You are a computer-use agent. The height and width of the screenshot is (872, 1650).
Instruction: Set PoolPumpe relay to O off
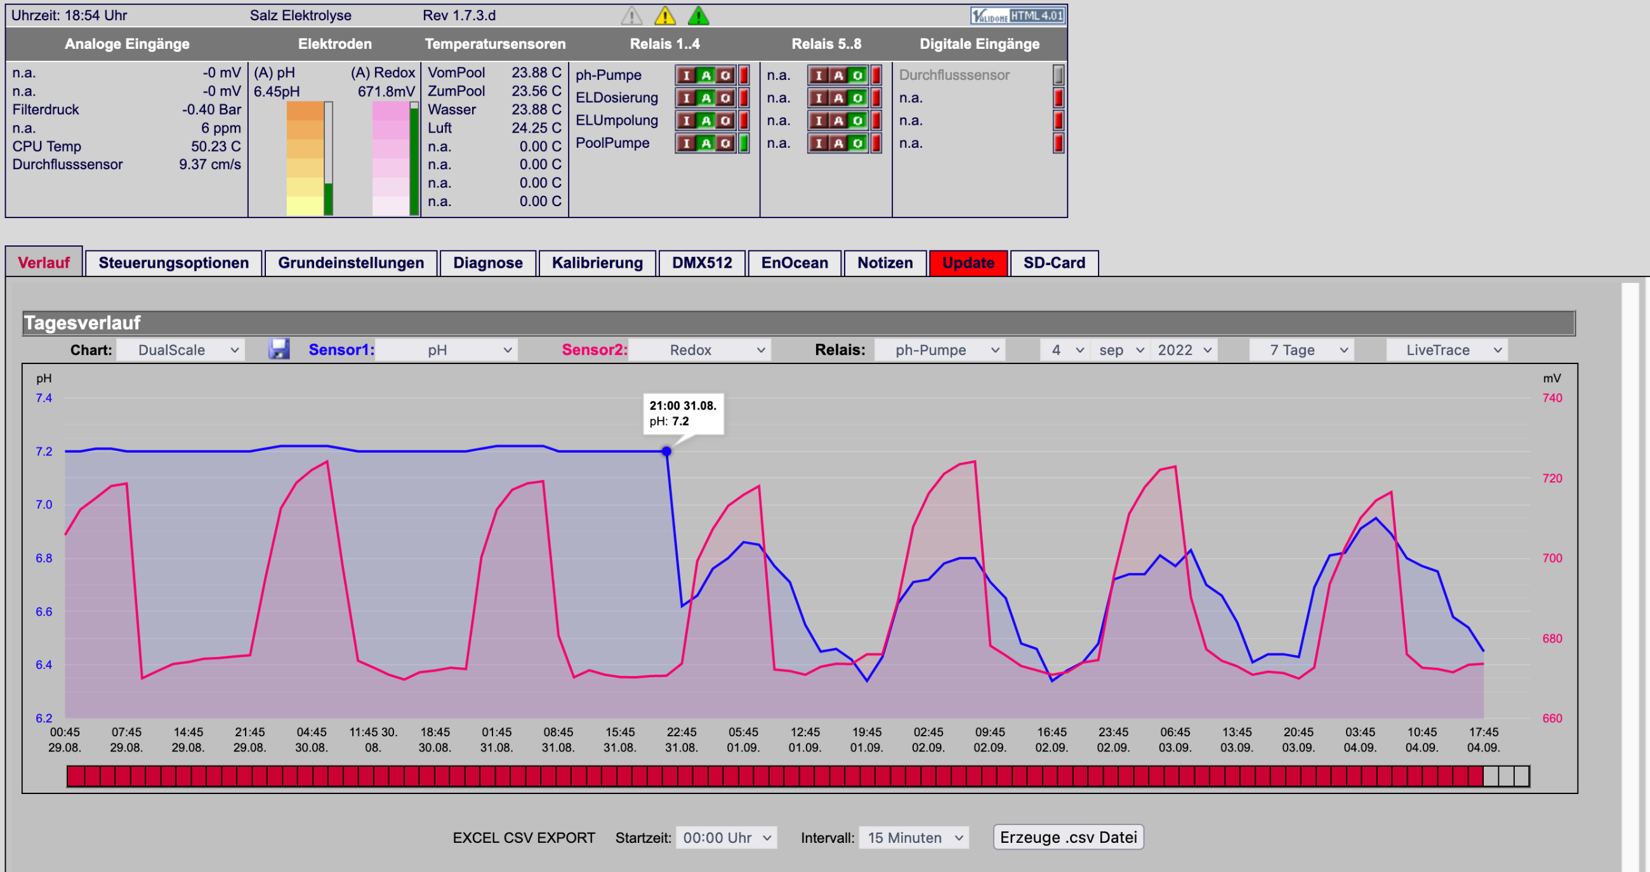click(725, 143)
